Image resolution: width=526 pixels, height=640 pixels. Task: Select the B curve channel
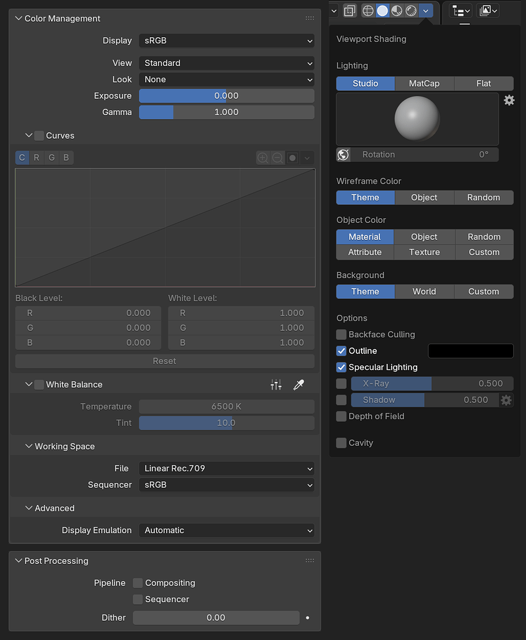pyautogui.click(x=66, y=157)
